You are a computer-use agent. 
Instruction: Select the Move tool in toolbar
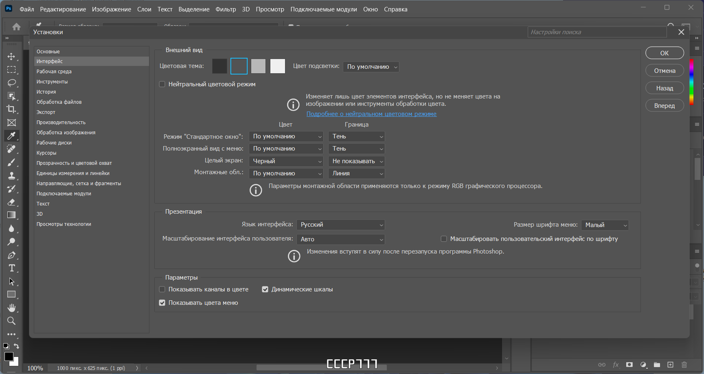[11, 57]
